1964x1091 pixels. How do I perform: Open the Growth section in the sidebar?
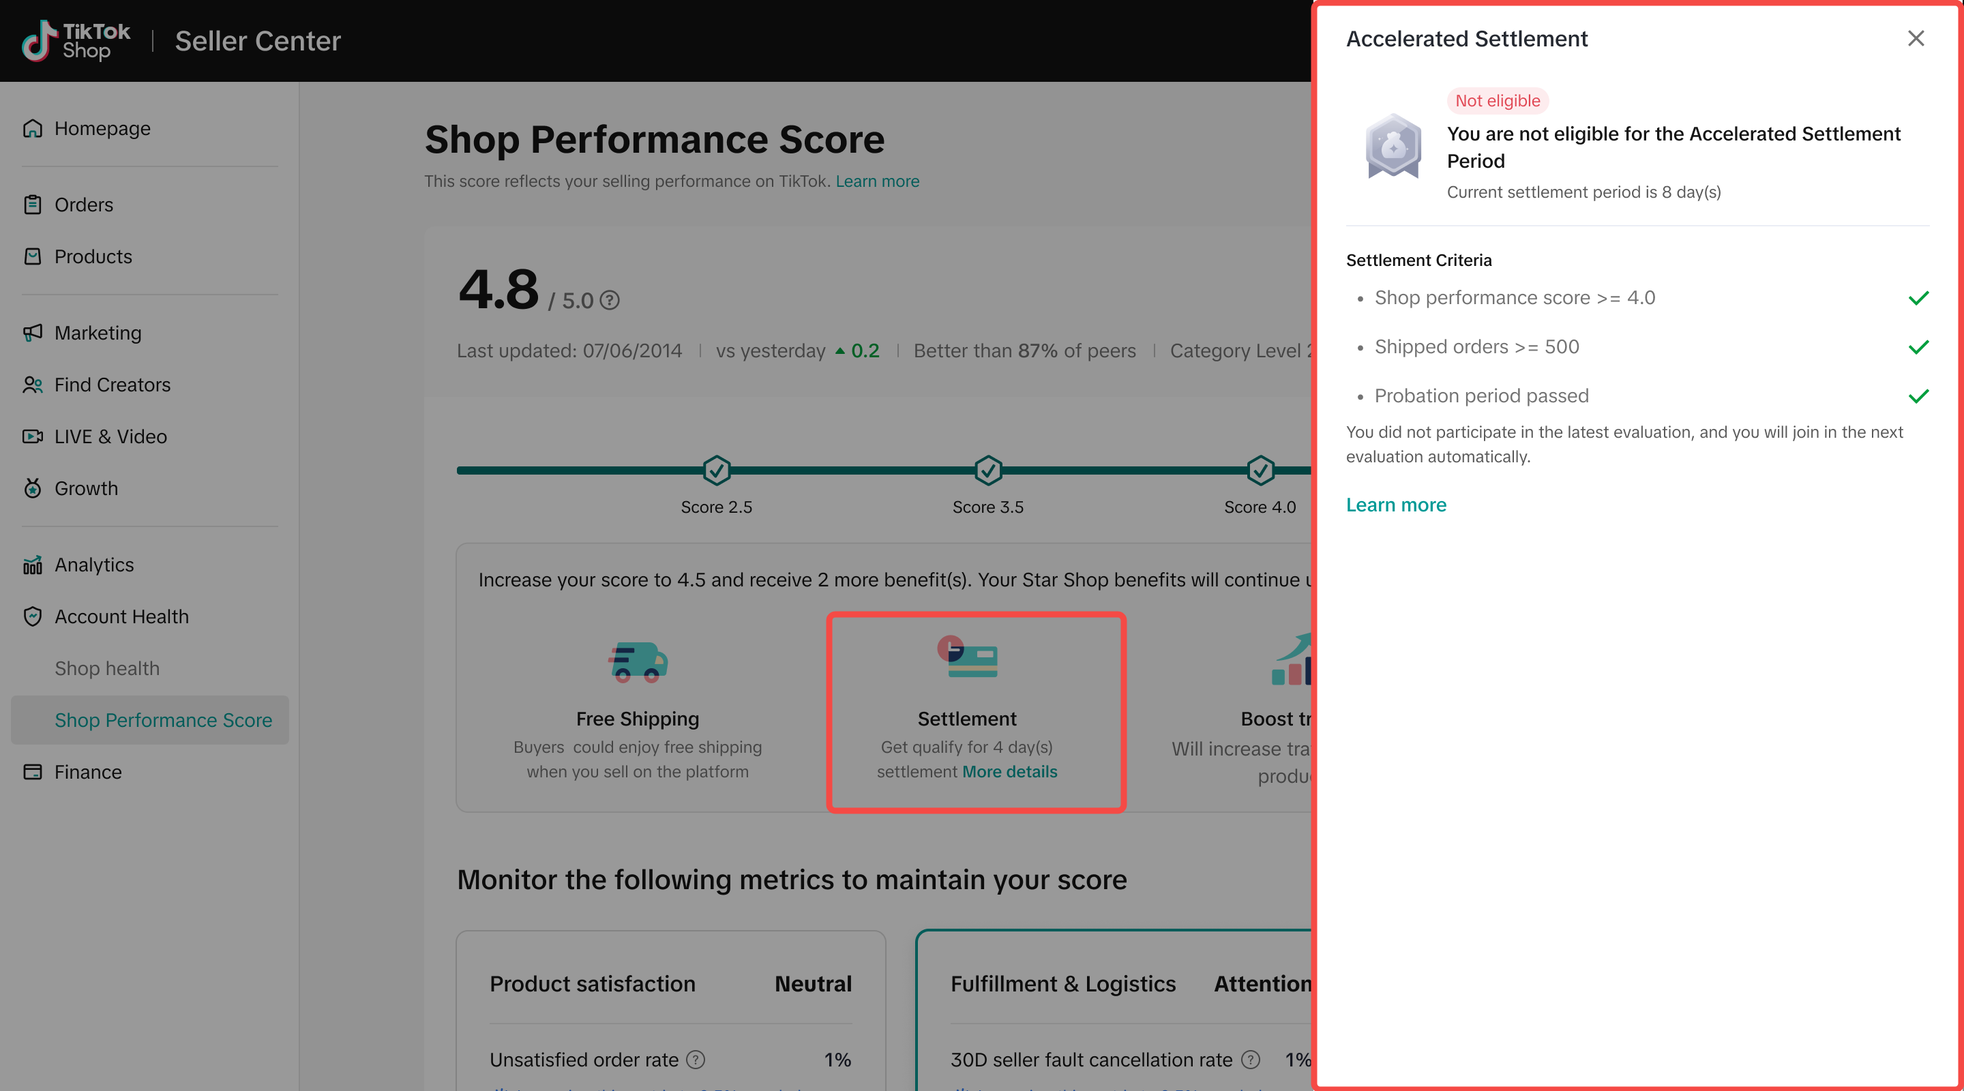tap(85, 488)
